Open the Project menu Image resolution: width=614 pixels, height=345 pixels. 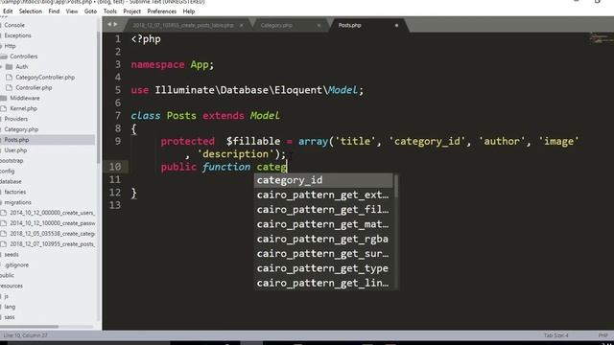pos(132,11)
